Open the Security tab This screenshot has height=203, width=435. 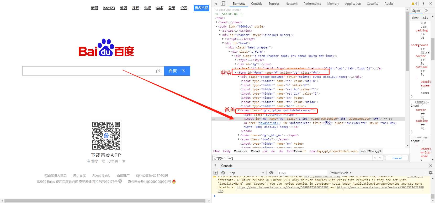click(x=373, y=4)
